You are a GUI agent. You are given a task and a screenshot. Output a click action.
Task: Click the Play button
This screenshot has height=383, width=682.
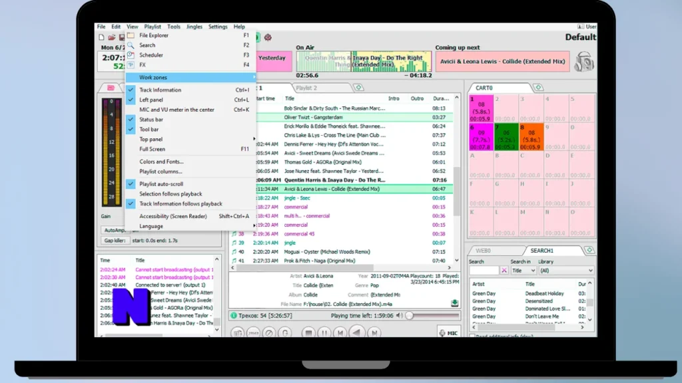pyautogui.click(x=357, y=332)
